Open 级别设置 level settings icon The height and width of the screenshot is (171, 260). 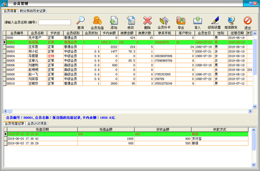pyautogui.click(x=215, y=20)
